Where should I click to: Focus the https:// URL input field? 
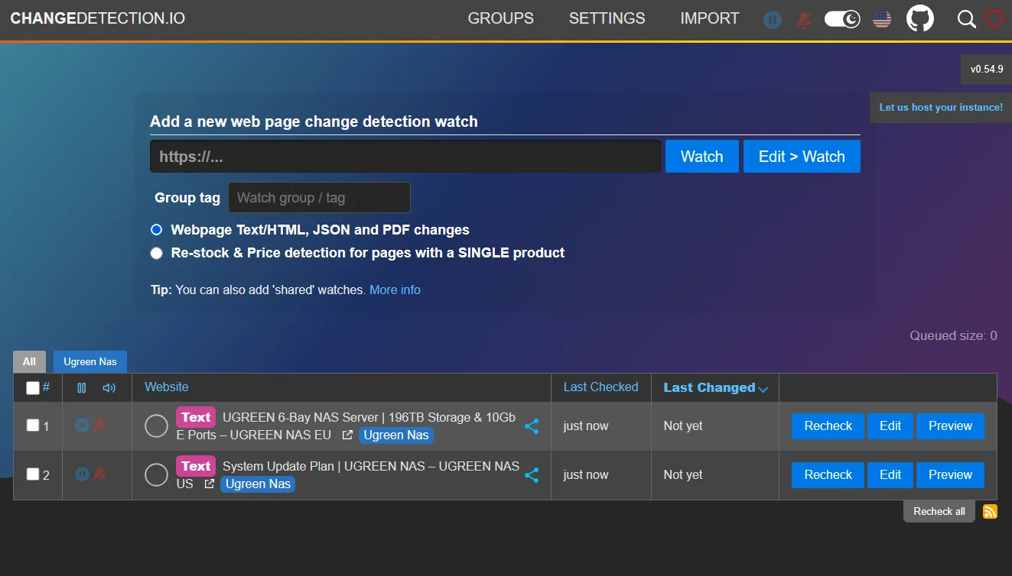pyautogui.click(x=405, y=157)
